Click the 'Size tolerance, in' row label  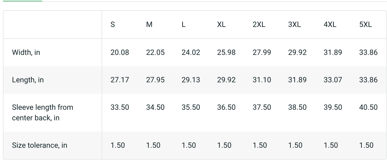[39, 145]
